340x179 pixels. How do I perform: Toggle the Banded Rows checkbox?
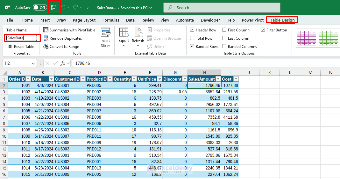[192, 46]
